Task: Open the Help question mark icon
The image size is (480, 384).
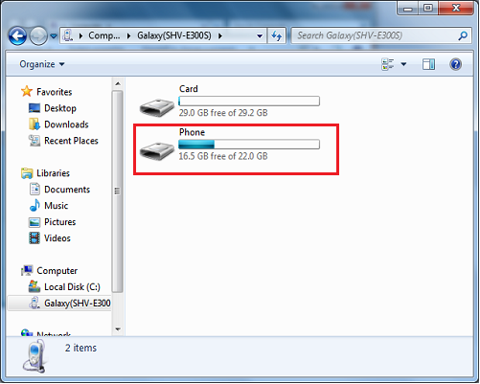Action: coord(455,64)
